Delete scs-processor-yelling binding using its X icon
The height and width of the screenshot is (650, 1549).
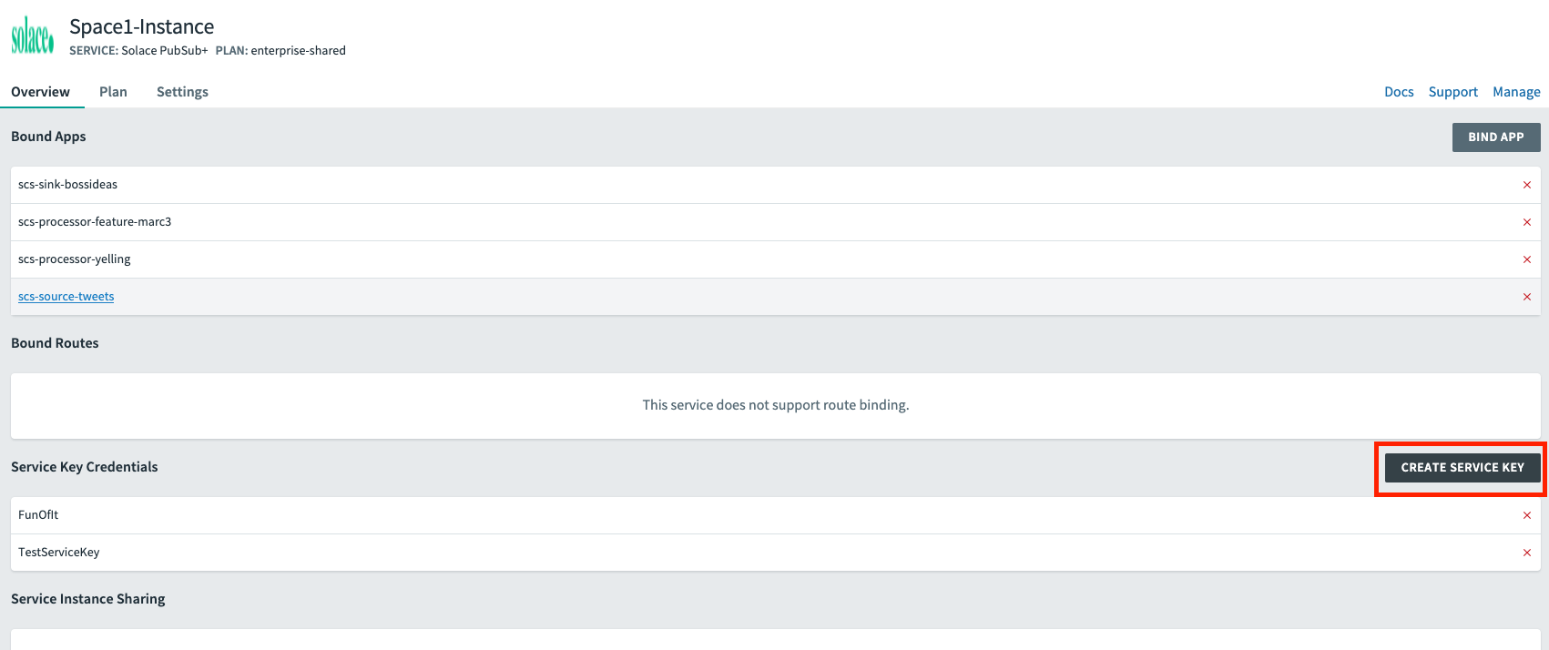[1527, 259]
